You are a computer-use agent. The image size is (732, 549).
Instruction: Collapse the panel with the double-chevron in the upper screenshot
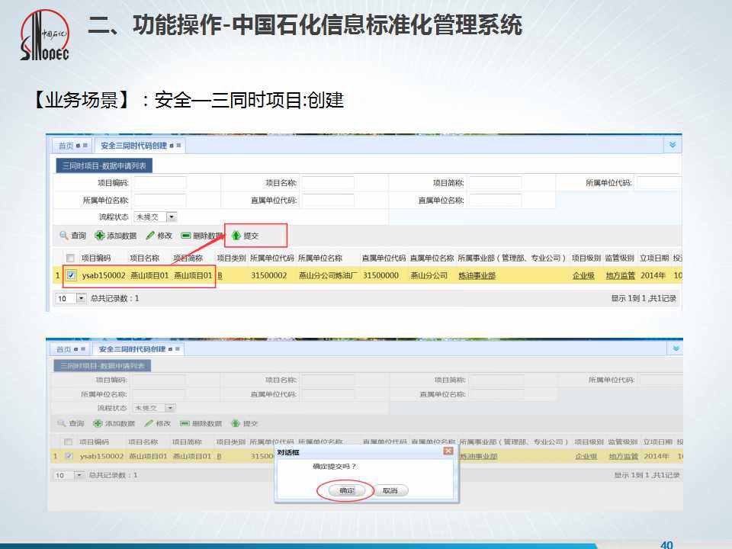(673, 145)
